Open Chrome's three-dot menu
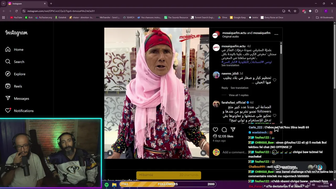Viewport: 336px width, 189px height. click(333, 11)
